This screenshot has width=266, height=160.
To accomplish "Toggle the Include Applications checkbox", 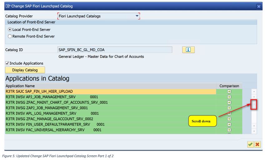I will (x=7, y=63).
